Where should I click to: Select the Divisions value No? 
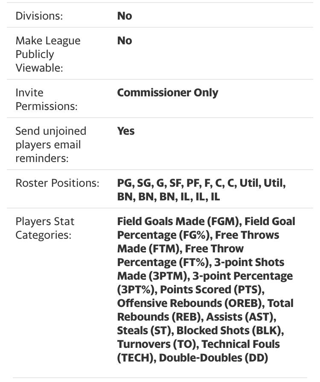click(x=125, y=16)
